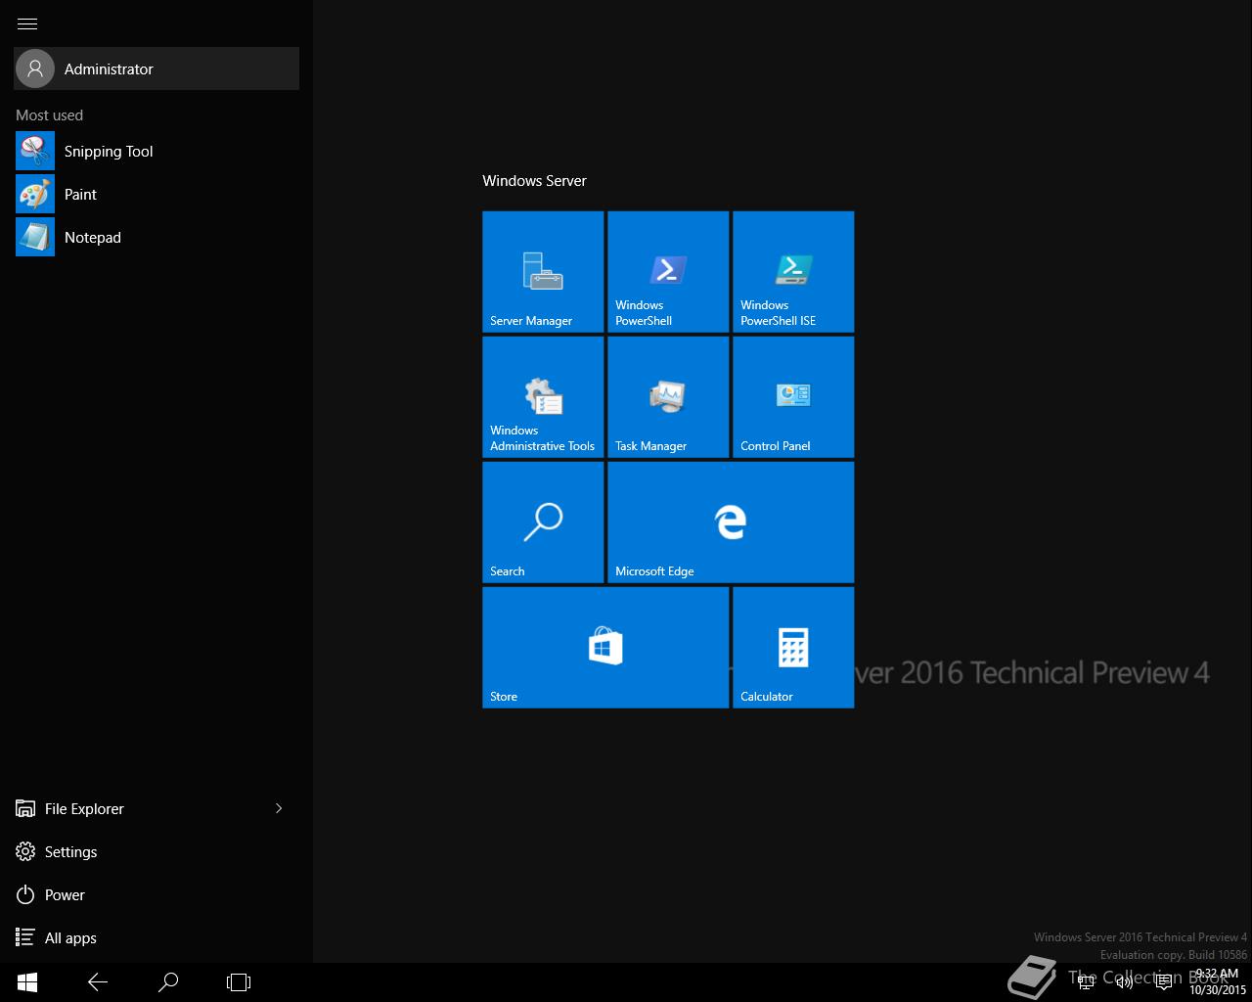Click the Windows Server group heading

(x=534, y=181)
